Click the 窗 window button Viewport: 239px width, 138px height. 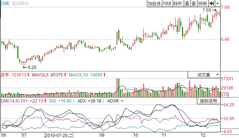click(194, 4)
